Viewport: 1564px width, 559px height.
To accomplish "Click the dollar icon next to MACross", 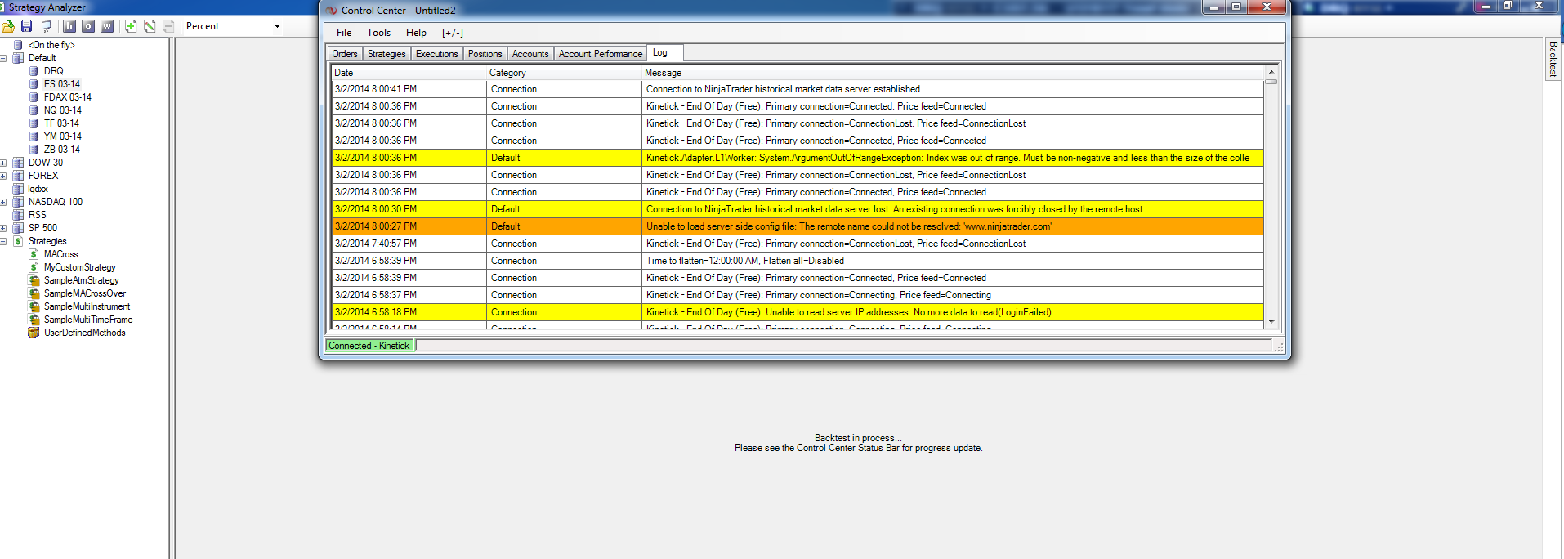I will [34, 254].
